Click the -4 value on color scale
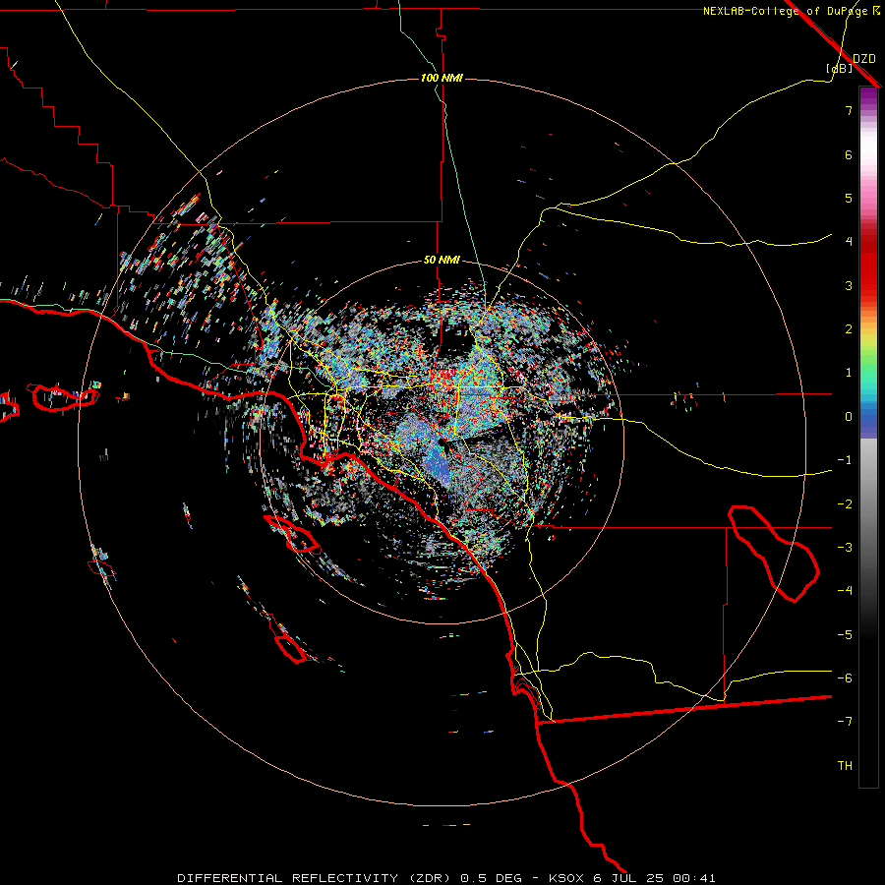885x885 pixels. (x=845, y=591)
